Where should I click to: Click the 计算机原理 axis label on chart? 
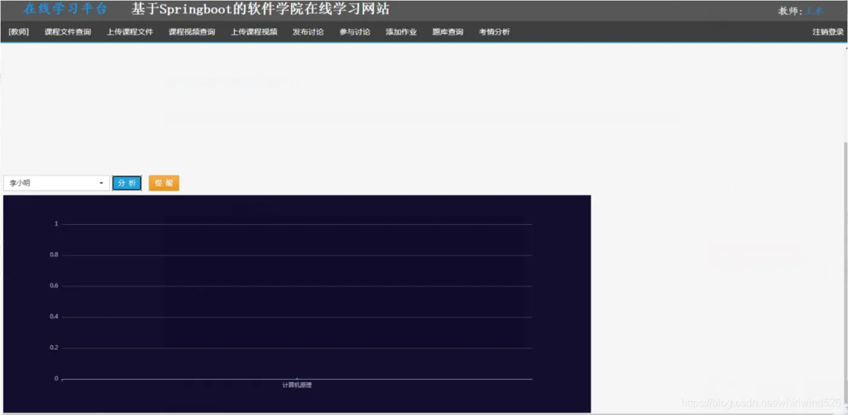coord(297,385)
